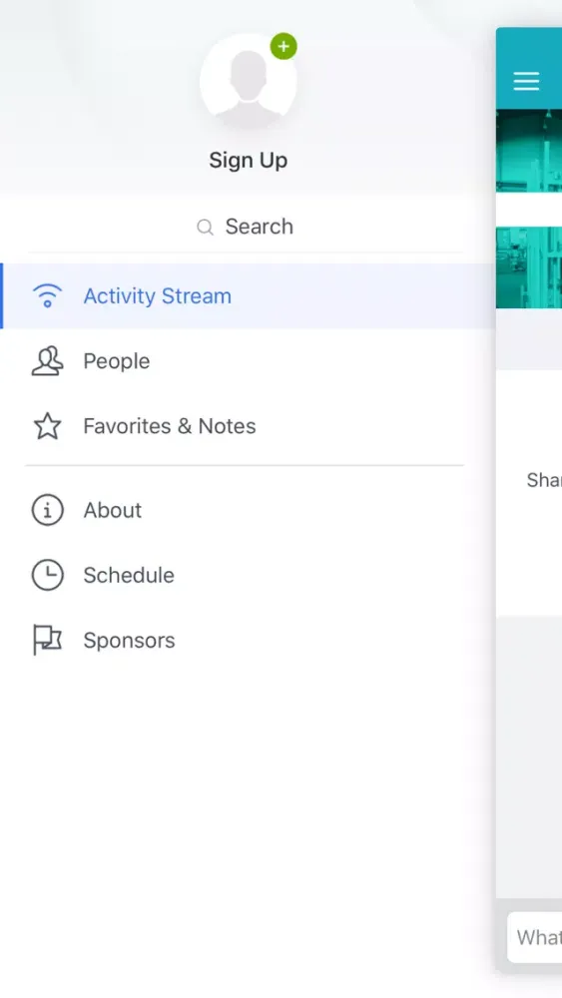
Task: Tap the green plus badge on avatar
Action: [283, 47]
